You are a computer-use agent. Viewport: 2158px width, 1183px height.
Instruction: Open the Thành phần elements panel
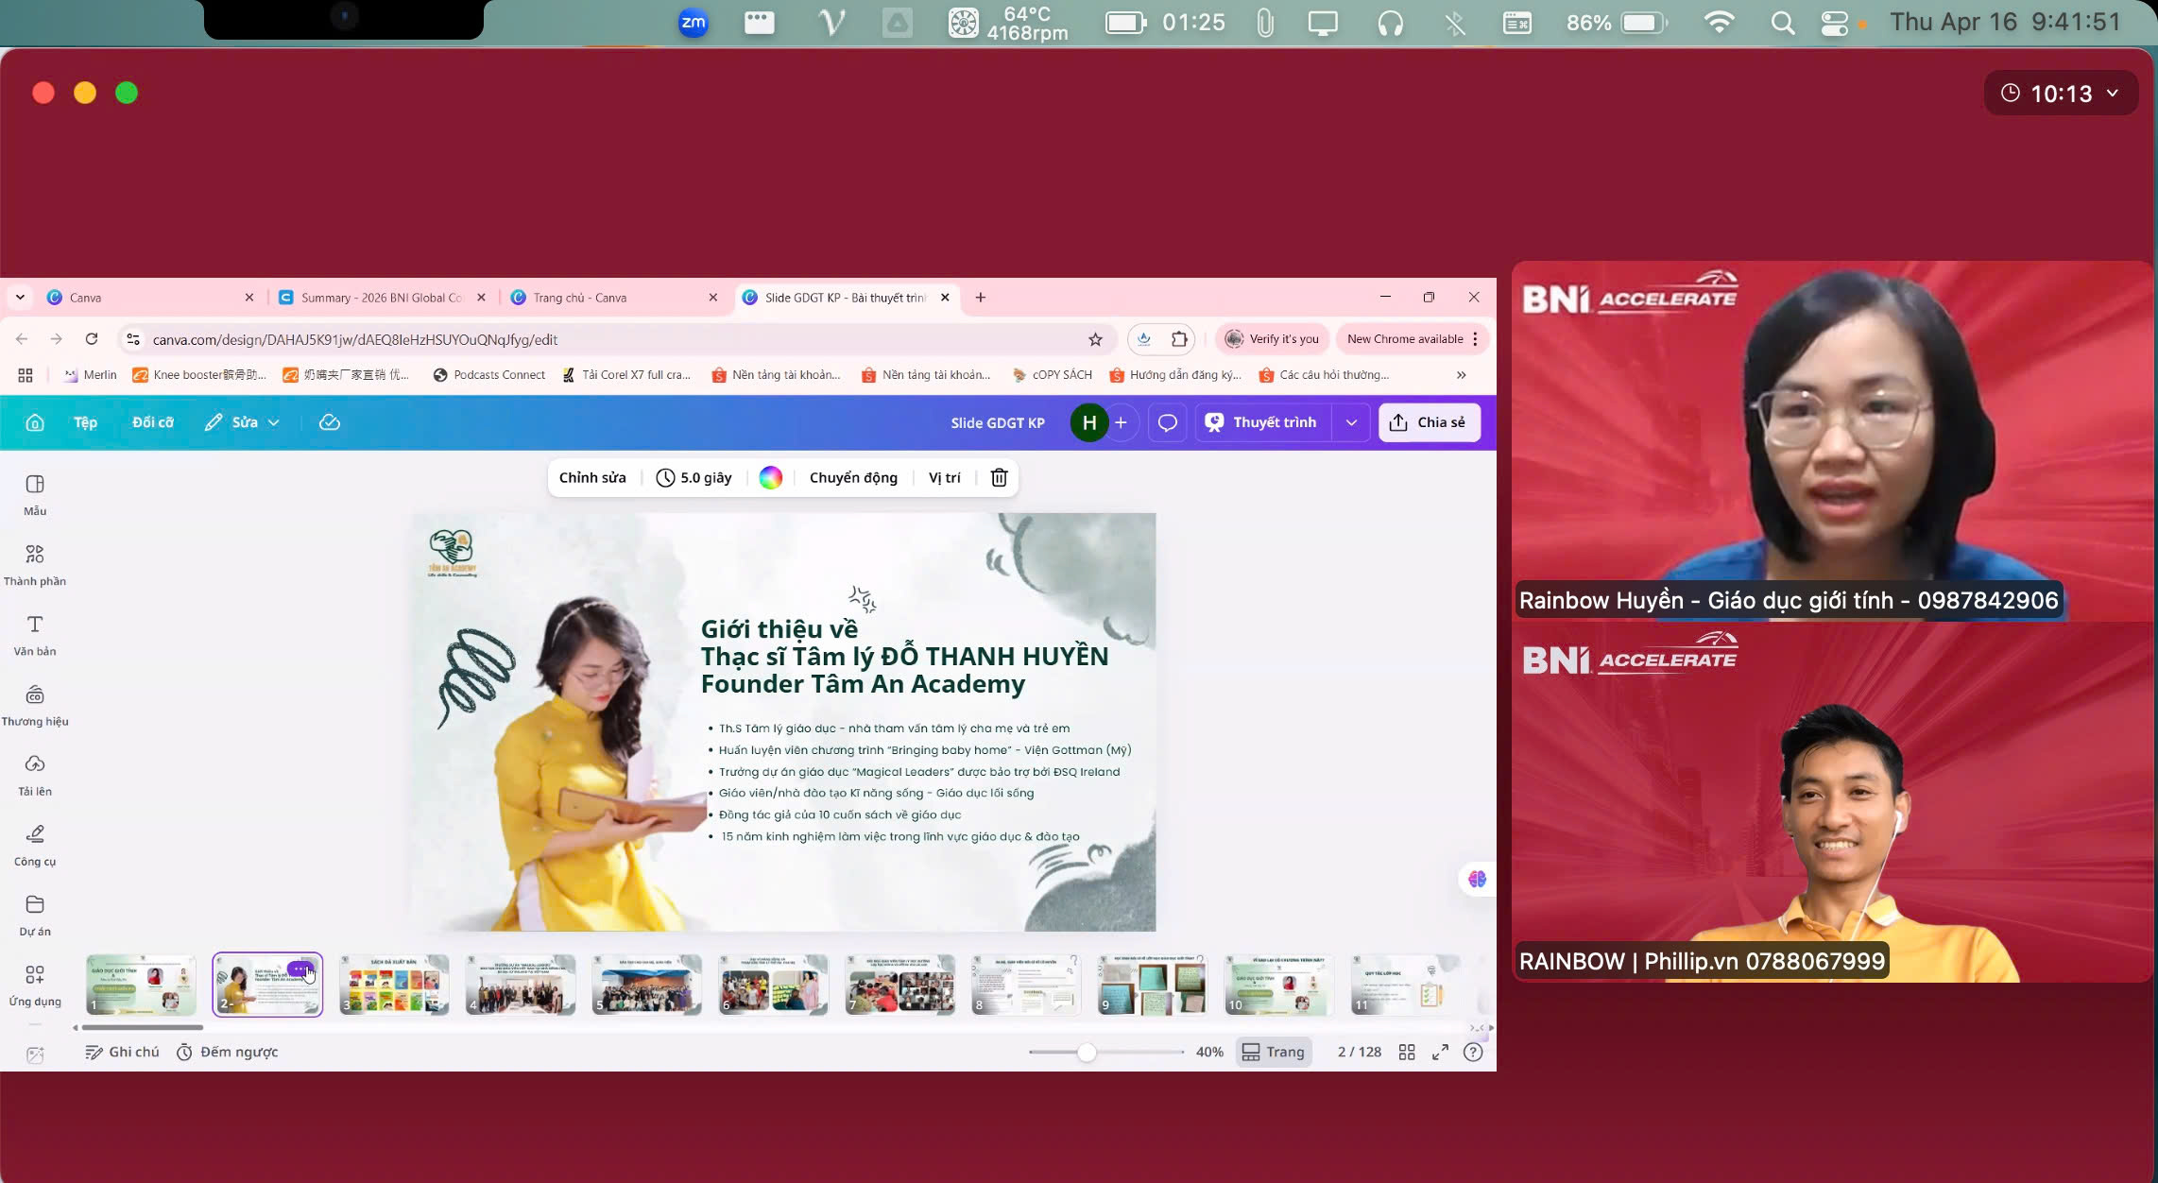[35, 564]
